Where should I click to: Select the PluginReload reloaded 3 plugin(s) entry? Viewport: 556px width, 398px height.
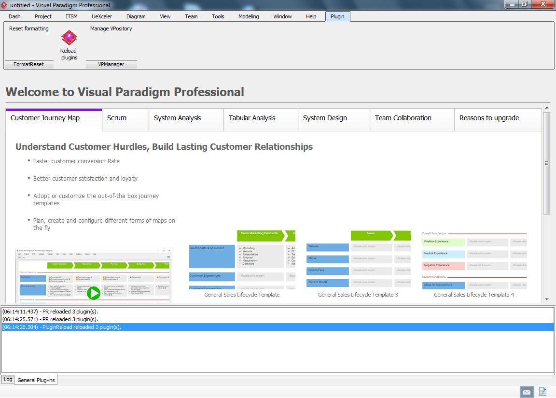278,327
